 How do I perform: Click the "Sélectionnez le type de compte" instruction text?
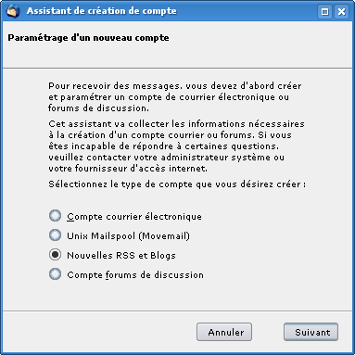click(x=177, y=184)
